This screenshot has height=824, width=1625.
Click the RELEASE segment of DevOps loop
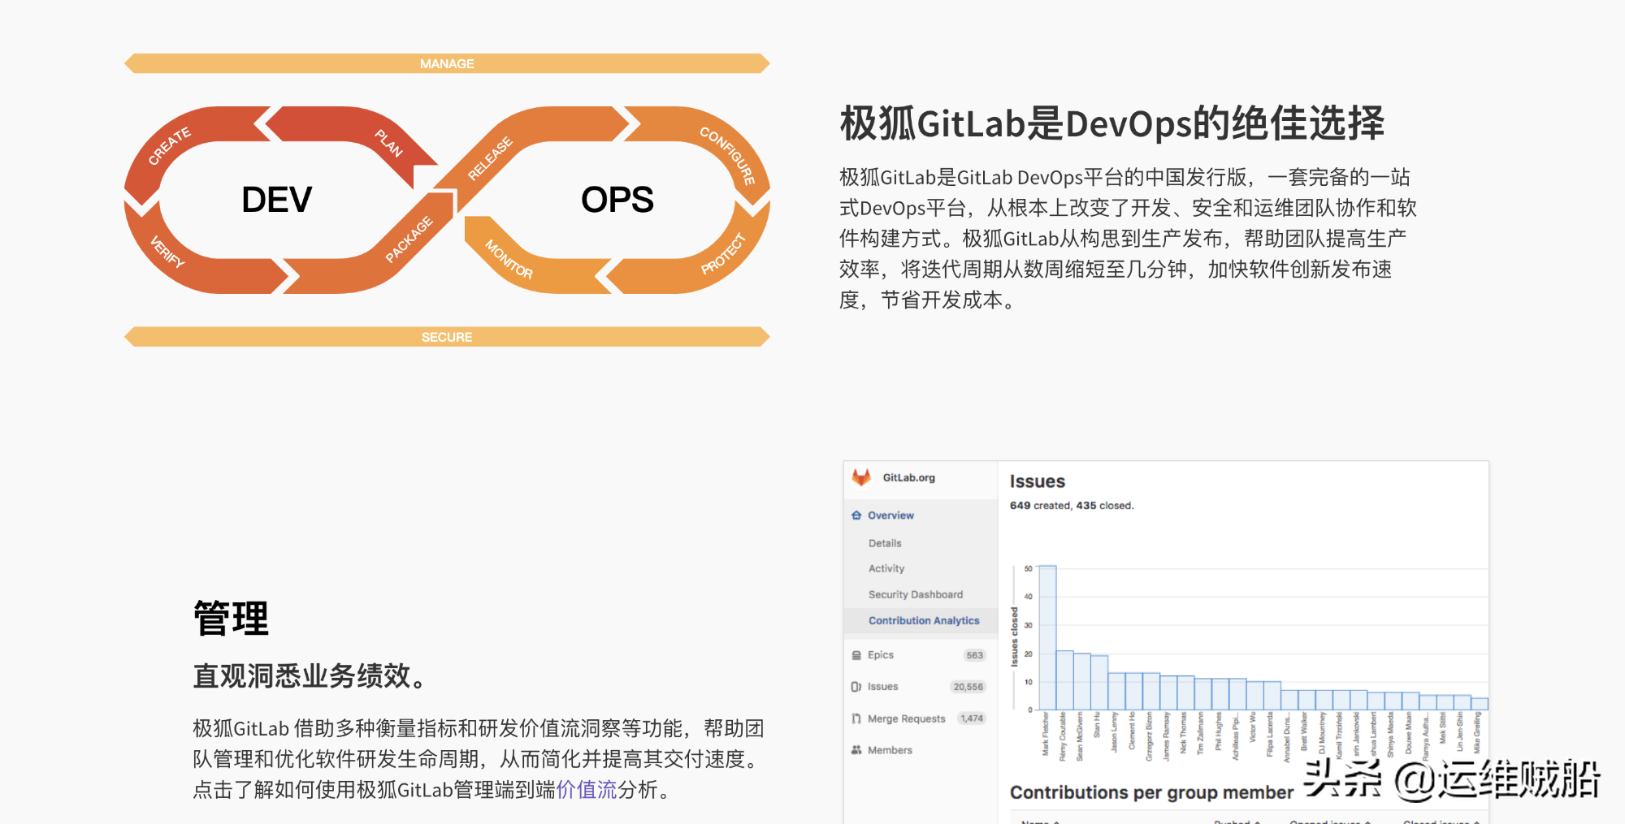[490, 157]
